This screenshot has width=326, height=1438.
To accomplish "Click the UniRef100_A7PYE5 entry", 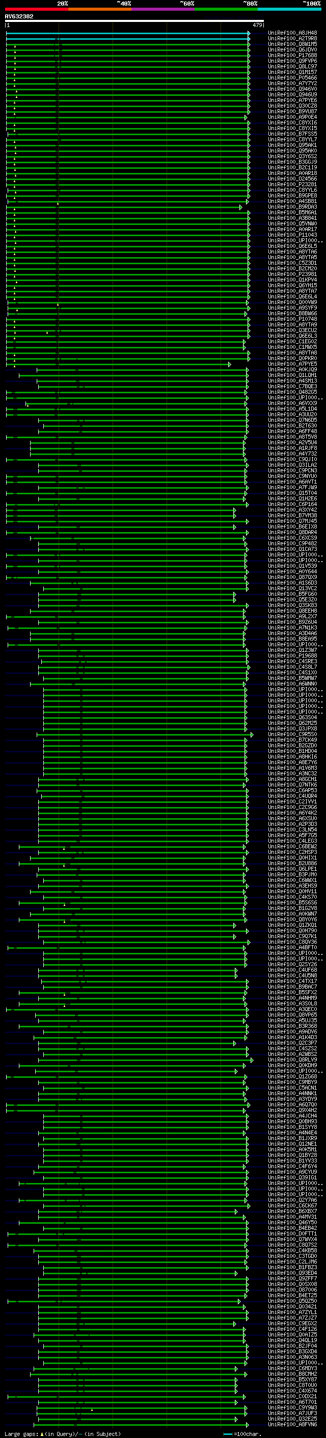I will [292, 365].
